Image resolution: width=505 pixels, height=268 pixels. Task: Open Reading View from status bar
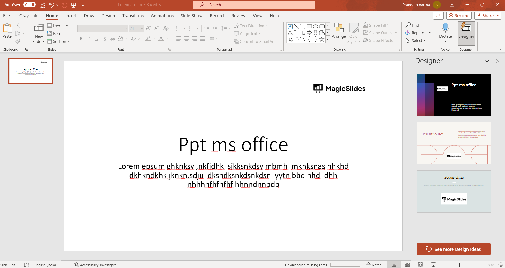420,265
